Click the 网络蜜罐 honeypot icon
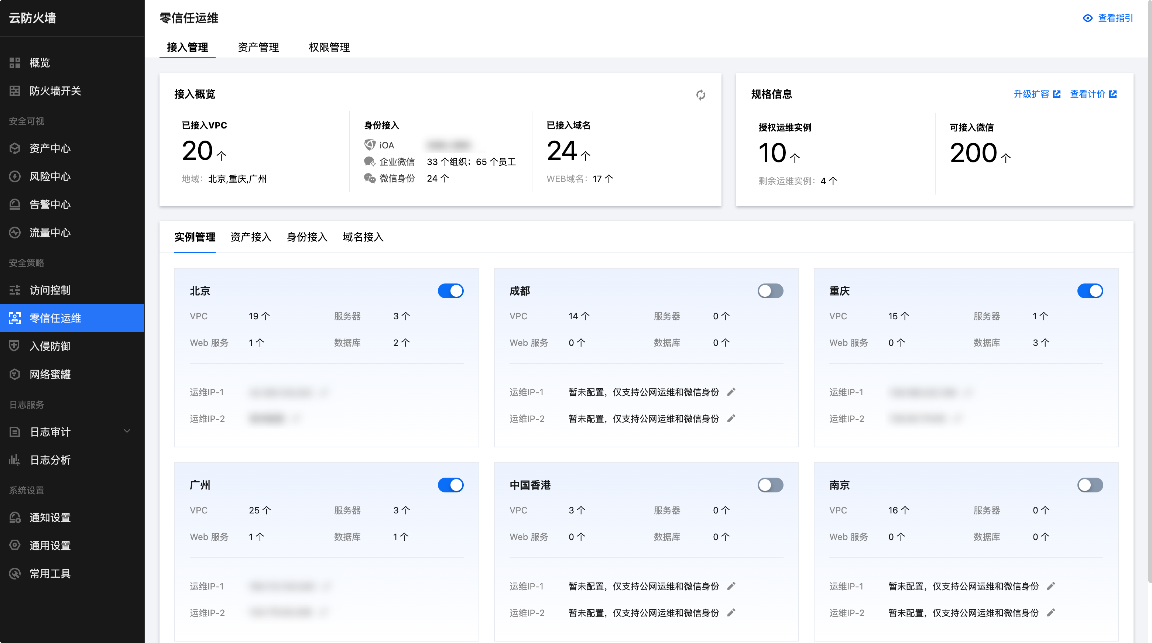The width and height of the screenshot is (1152, 643). pyautogui.click(x=15, y=374)
